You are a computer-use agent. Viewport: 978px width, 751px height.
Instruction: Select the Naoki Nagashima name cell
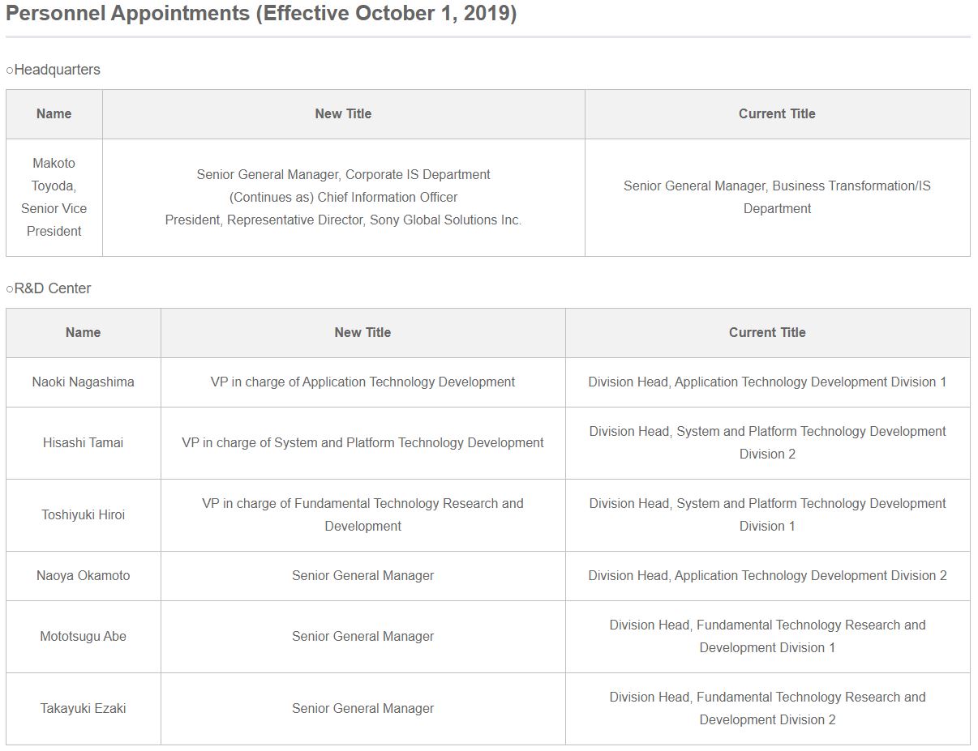tap(84, 382)
